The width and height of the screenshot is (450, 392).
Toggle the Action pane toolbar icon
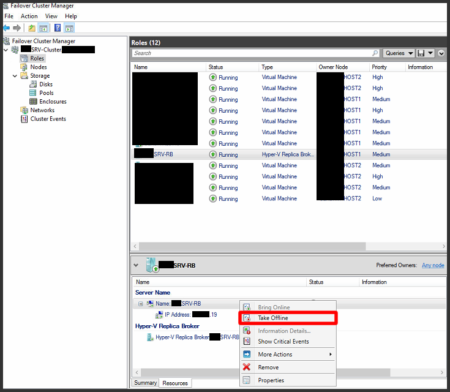coord(69,28)
